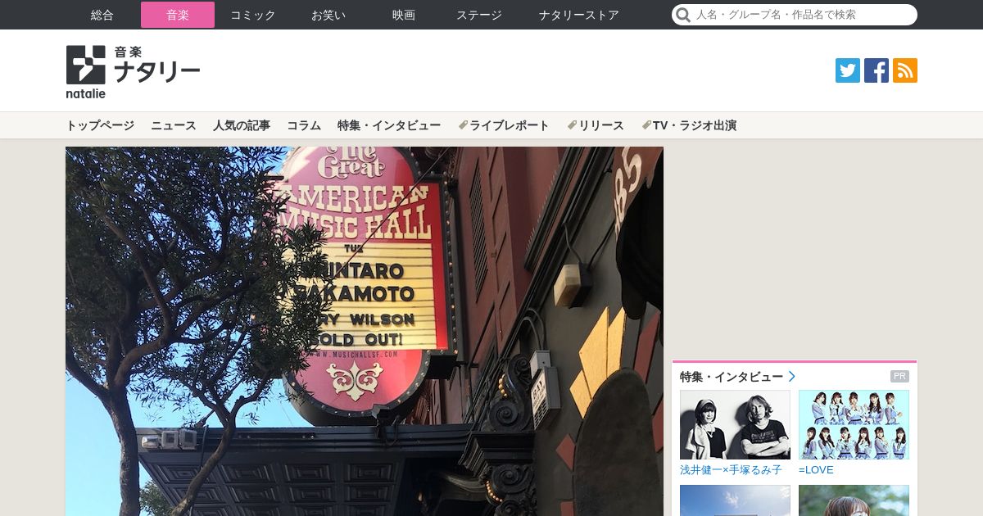Go to トップページ in sub navigation

(x=100, y=125)
